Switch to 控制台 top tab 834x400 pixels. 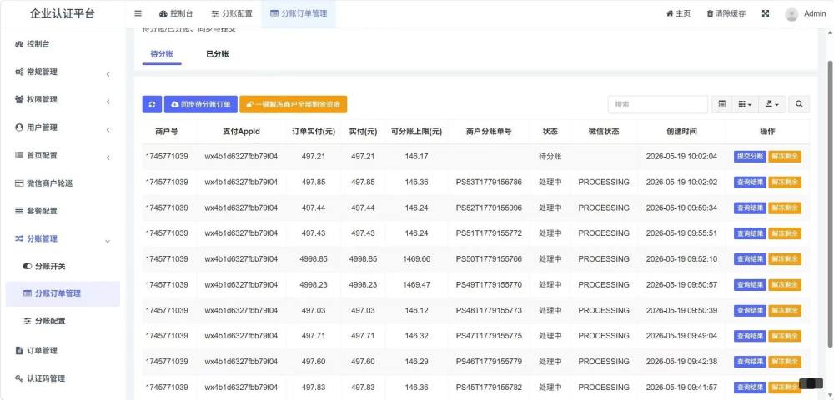(x=175, y=14)
